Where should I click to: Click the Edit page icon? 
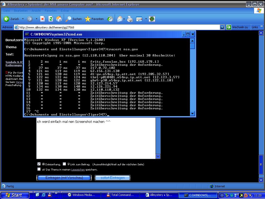(x=139, y=19)
